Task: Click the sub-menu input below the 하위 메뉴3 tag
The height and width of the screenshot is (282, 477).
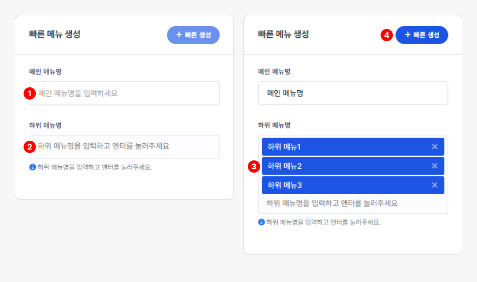Action: (x=353, y=203)
